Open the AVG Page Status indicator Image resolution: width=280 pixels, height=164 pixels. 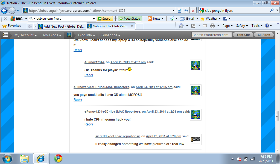[x=129, y=19]
